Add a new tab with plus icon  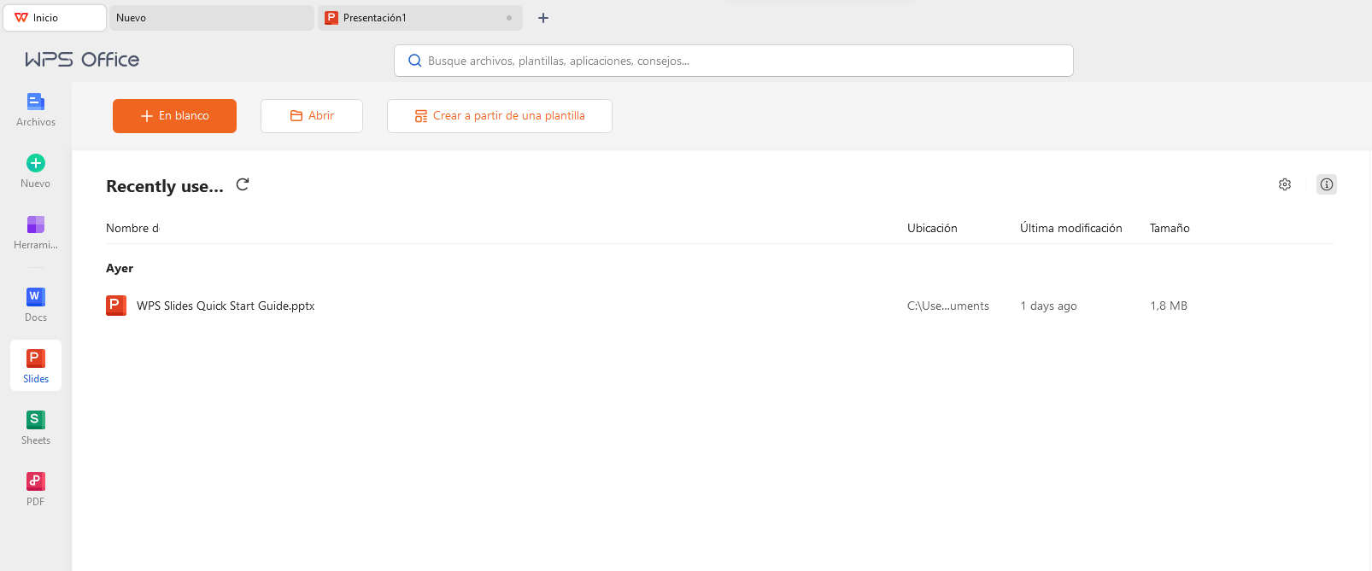tap(543, 18)
